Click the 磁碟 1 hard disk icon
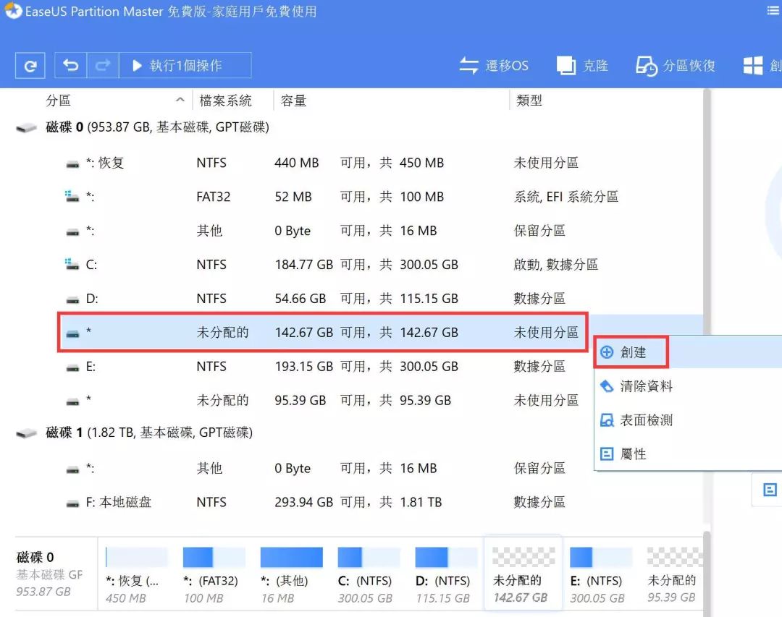 tap(27, 433)
